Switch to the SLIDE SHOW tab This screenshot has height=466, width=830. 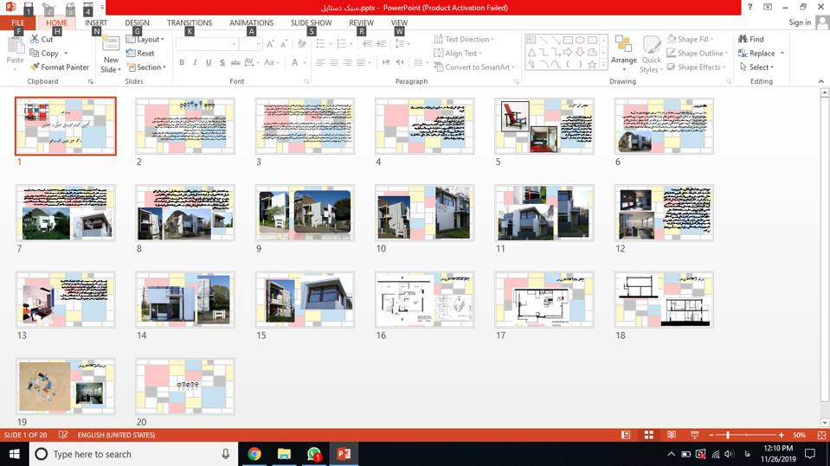coord(312,22)
